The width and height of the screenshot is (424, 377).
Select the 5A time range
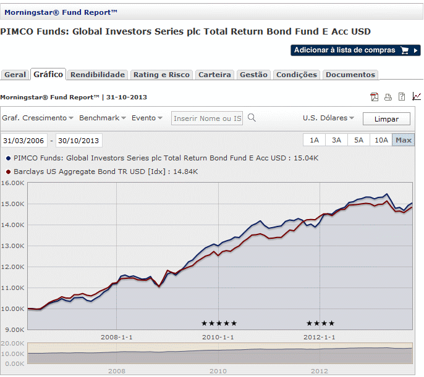pos(359,140)
